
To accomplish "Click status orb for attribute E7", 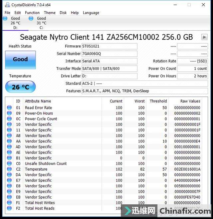I will (x=9, y=180).
